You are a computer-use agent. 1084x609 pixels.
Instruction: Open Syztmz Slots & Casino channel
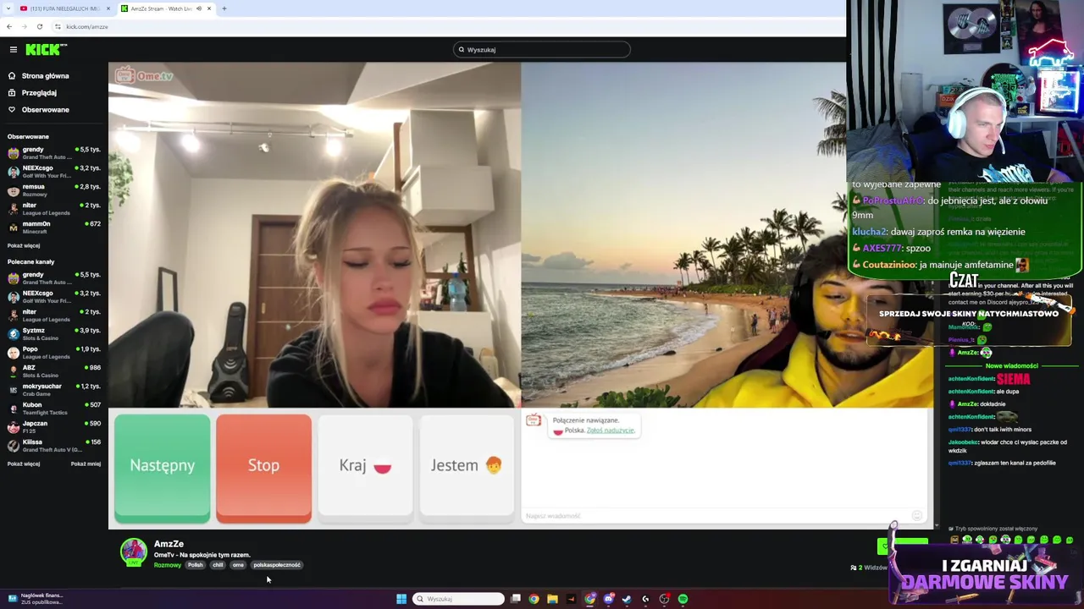53,334
